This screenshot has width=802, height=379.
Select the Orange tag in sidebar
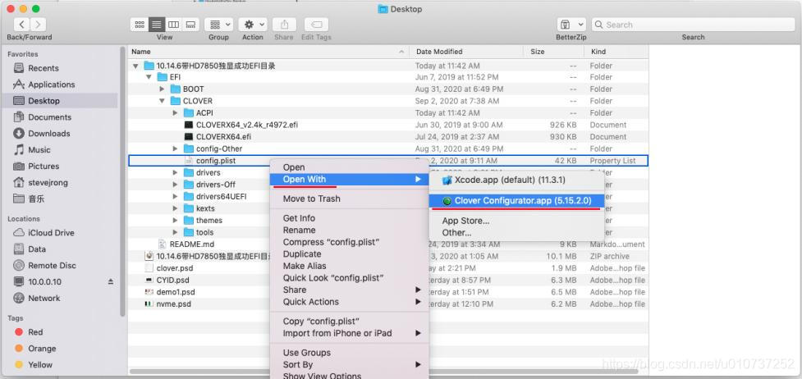tap(42, 349)
